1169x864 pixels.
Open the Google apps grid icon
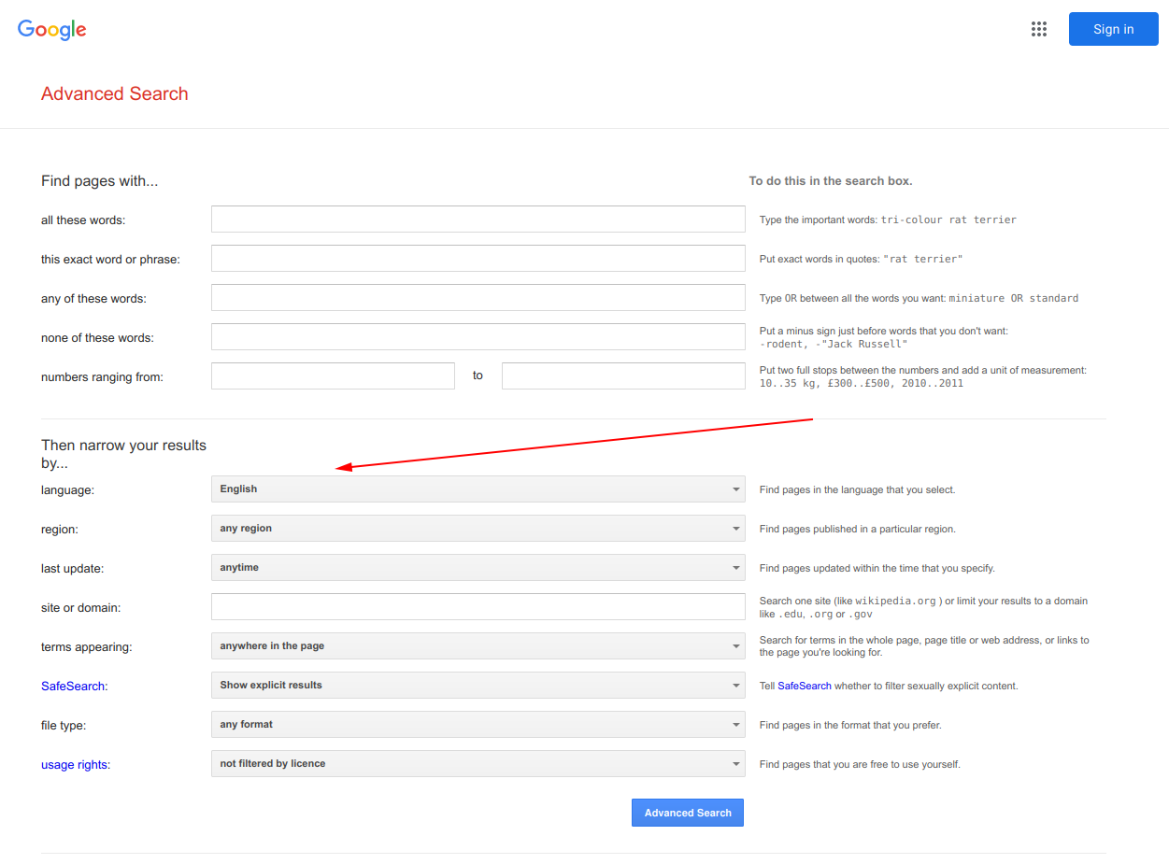click(1039, 29)
